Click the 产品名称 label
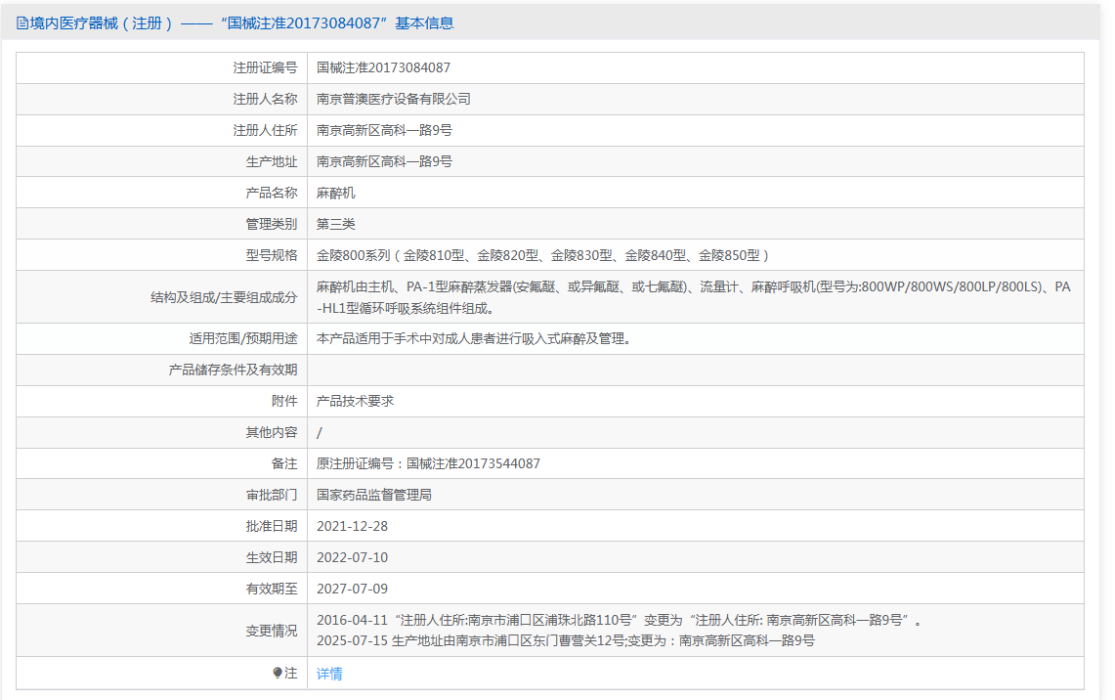 tap(272, 193)
